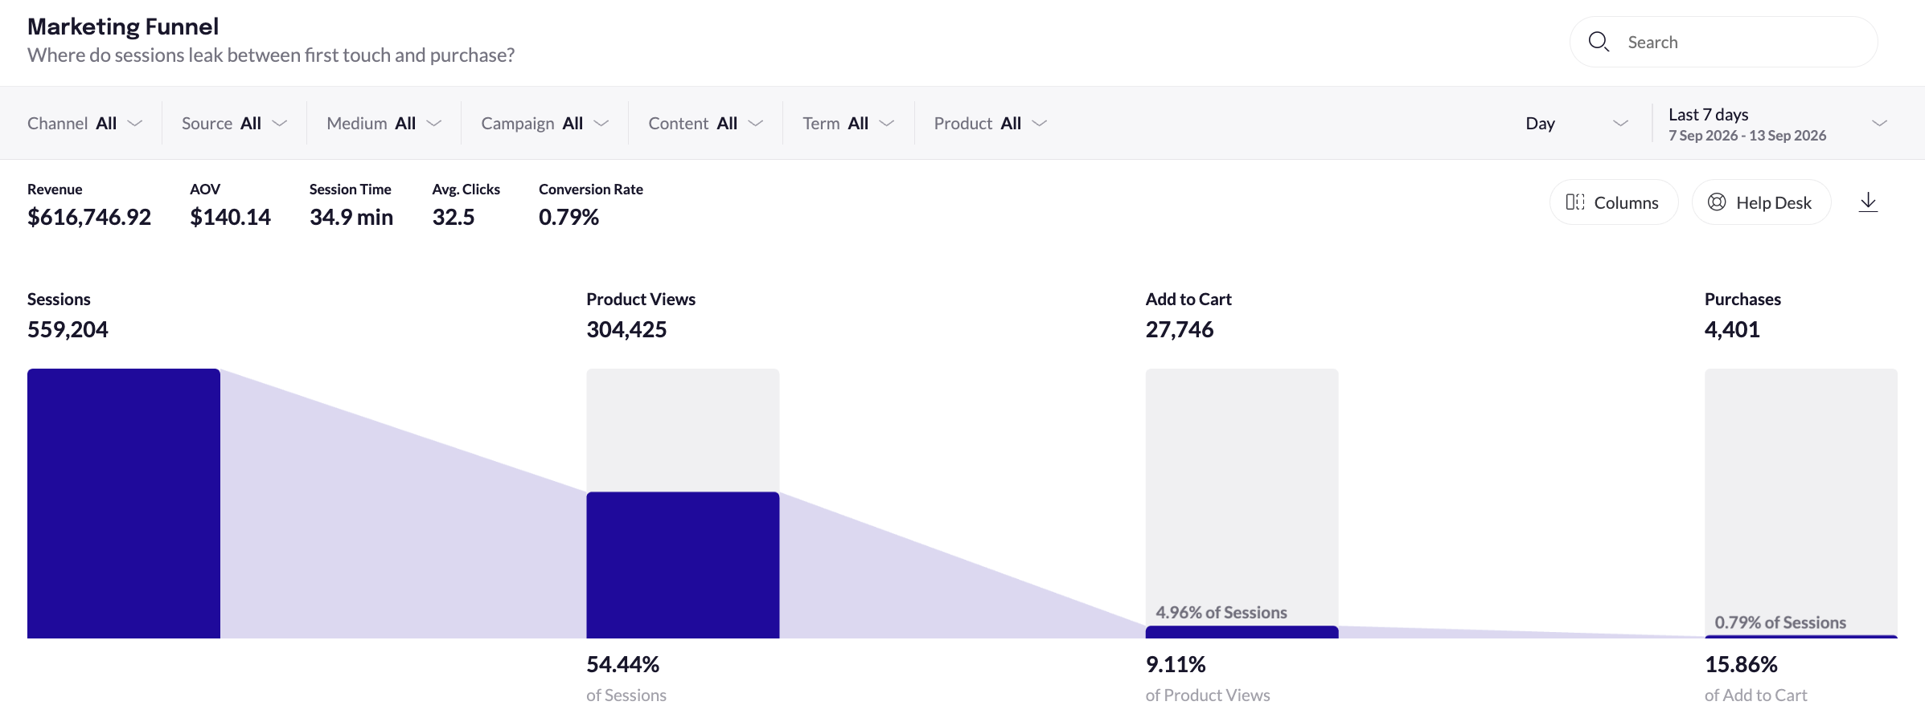Open the Columns button

[1613, 202]
